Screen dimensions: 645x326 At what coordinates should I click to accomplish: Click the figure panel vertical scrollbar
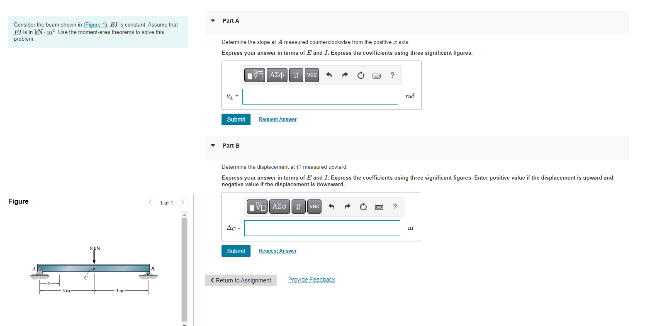click(185, 270)
